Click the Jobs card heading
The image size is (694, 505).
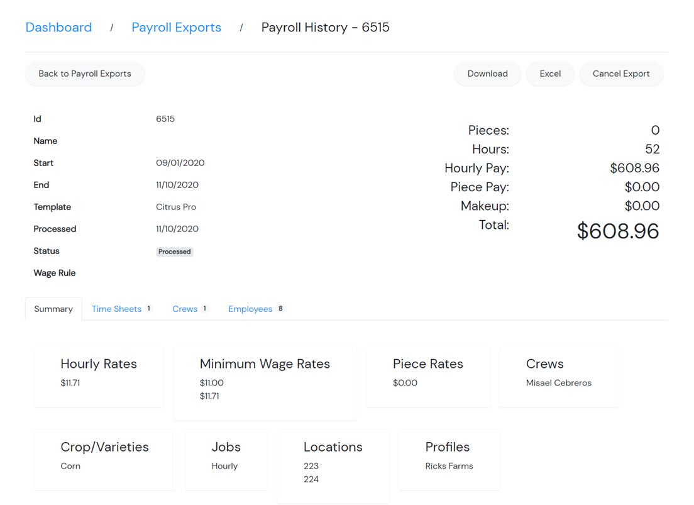[226, 447]
